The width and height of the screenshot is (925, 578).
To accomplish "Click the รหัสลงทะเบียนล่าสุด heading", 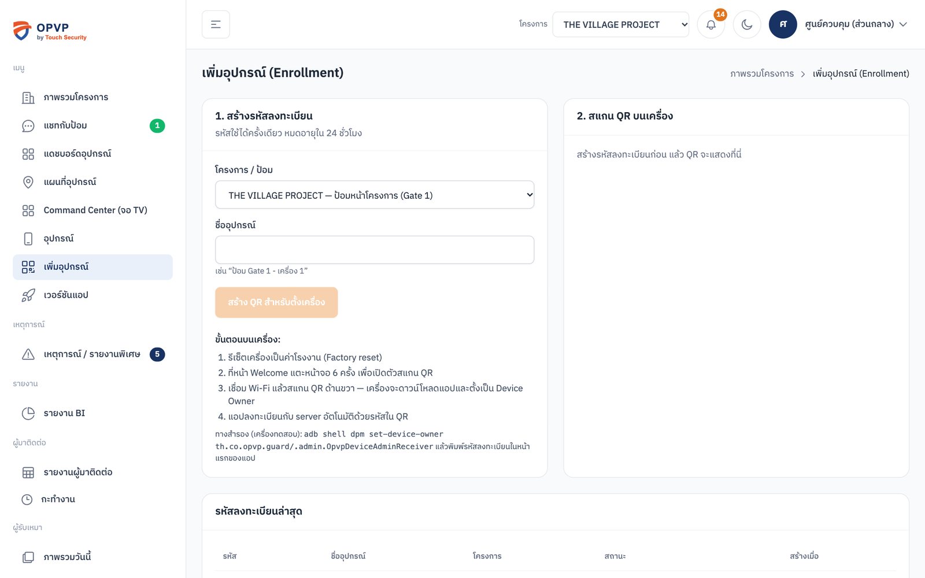I will click(258, 512).
